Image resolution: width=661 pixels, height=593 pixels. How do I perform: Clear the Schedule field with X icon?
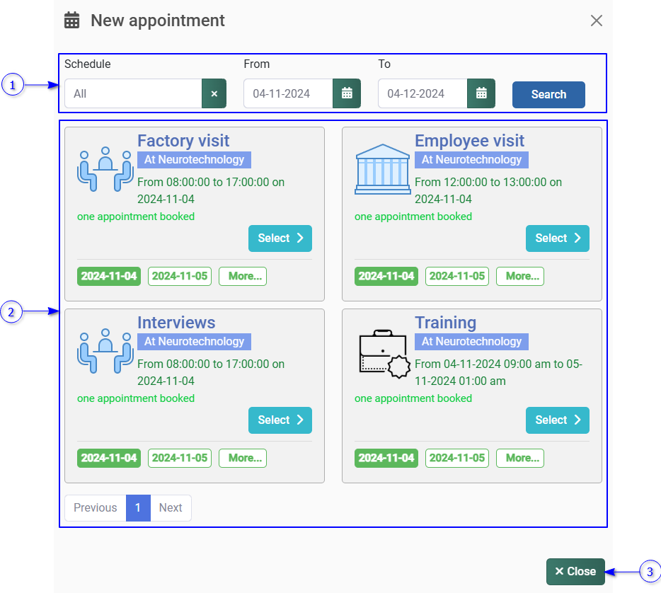pos(214,93)
